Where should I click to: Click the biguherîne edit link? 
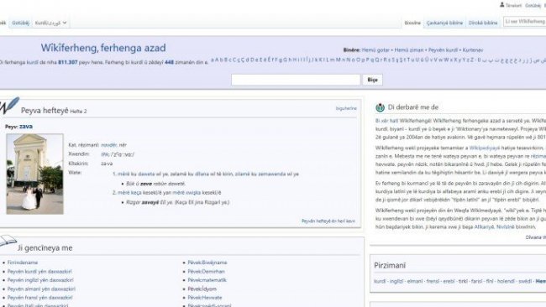pos(346,108)
